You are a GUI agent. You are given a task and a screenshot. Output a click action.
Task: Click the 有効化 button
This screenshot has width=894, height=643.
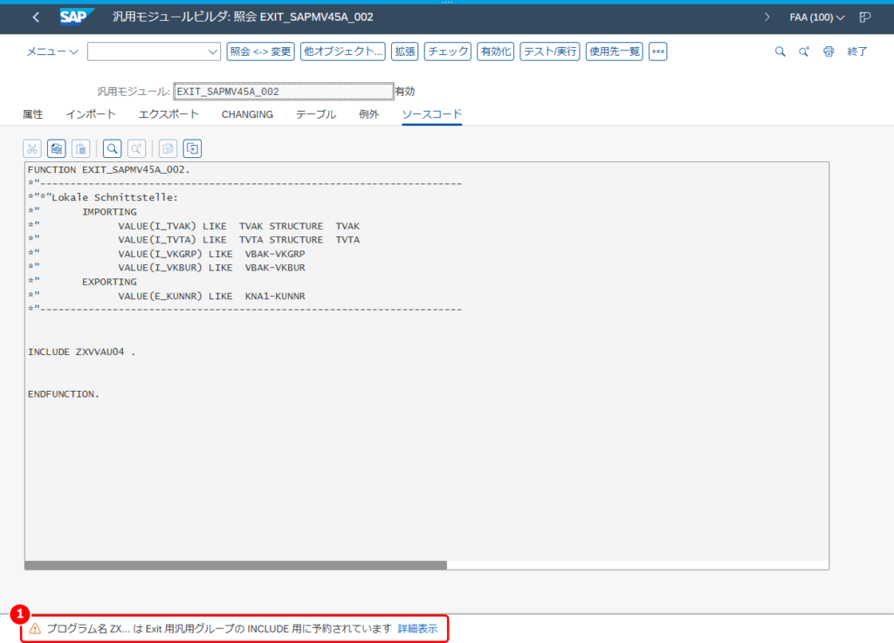496,51
